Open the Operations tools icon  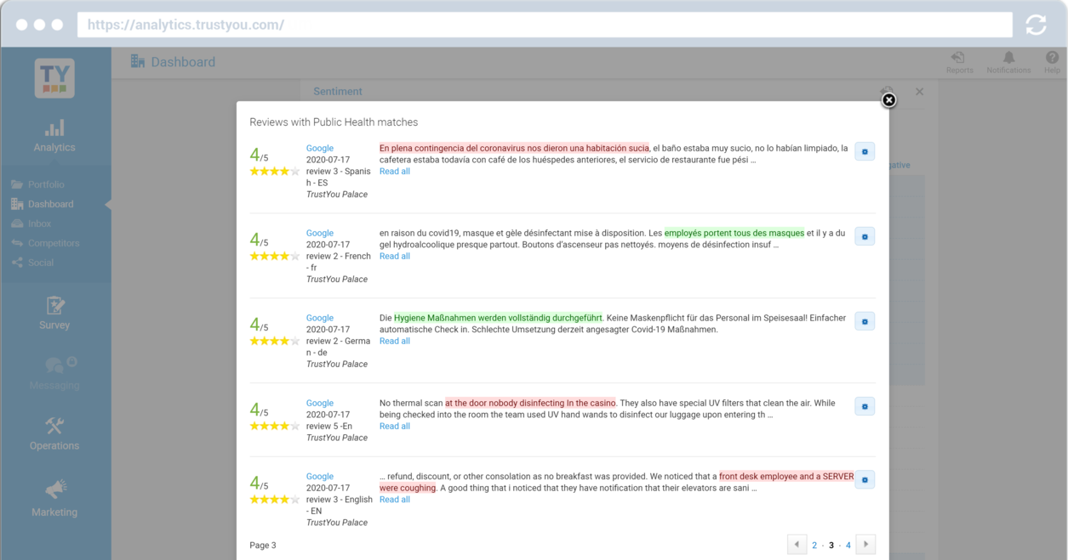pos(54,426)
